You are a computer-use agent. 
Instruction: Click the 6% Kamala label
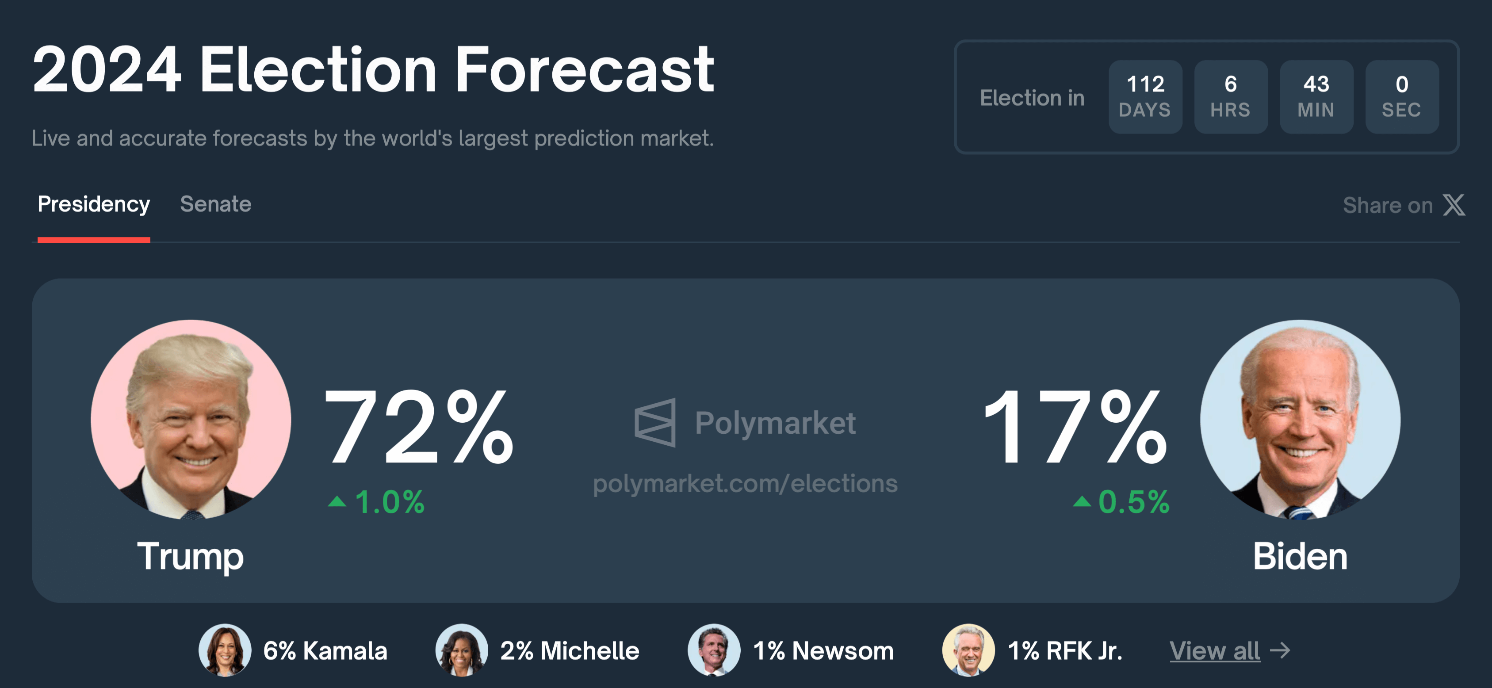(325, 651)
